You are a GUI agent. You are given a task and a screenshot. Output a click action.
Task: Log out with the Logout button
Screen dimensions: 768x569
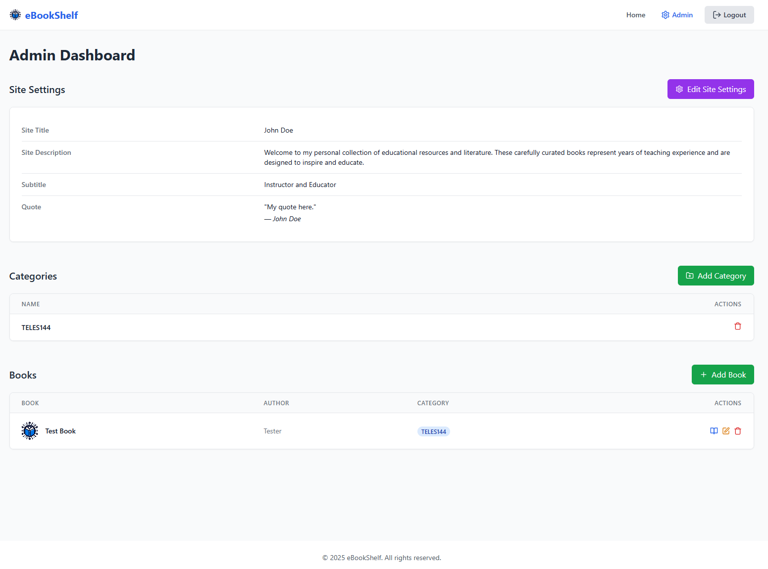click(x=729, y=15)
